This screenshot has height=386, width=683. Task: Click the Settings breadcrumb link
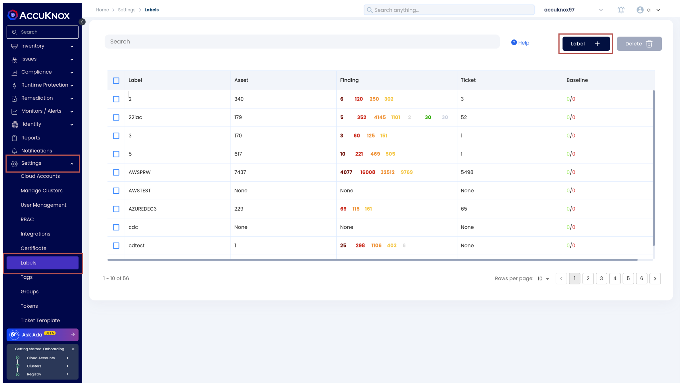pos(127,10)
